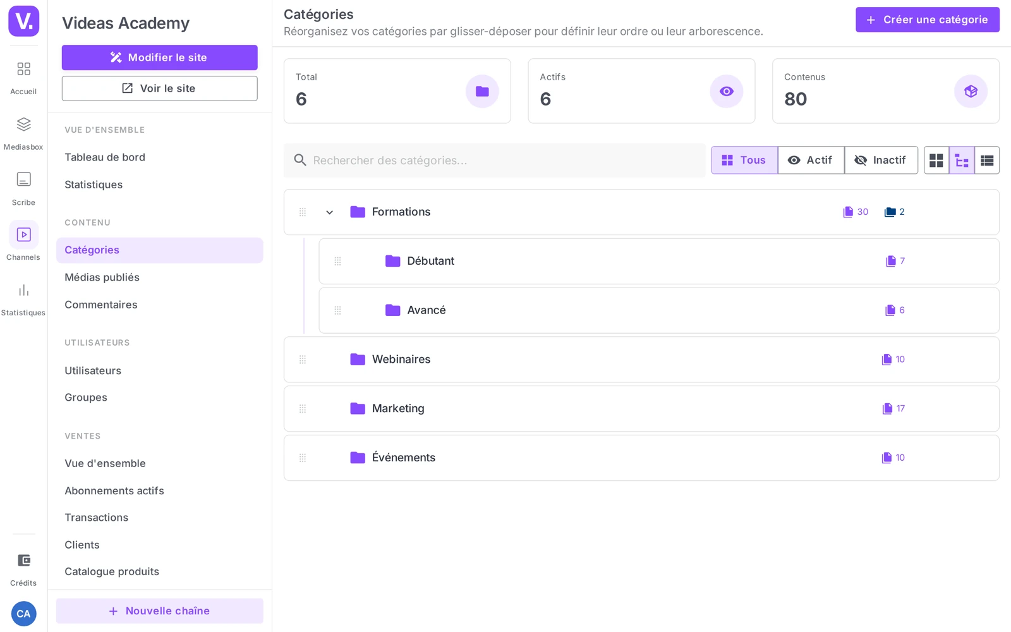Filter categories by Tous
Viewport: 1011px width, 632px height.
tap(744, 161)
